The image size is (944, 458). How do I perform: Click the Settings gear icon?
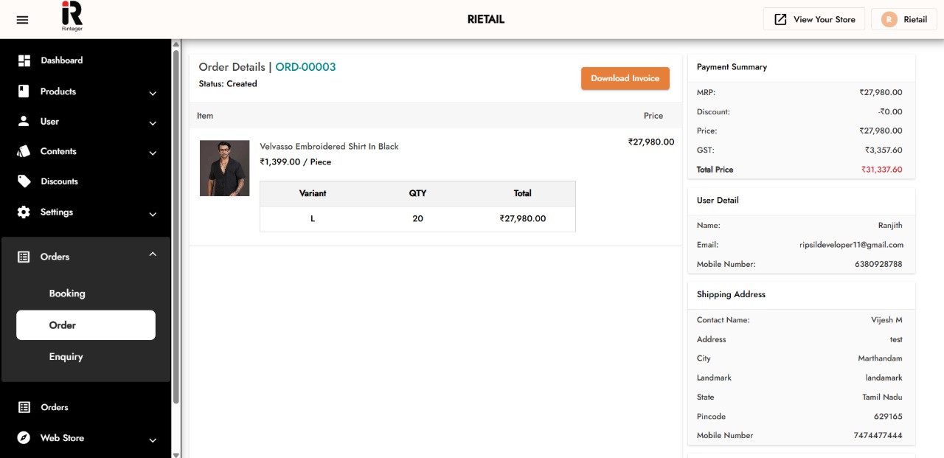tap(24, 212)
